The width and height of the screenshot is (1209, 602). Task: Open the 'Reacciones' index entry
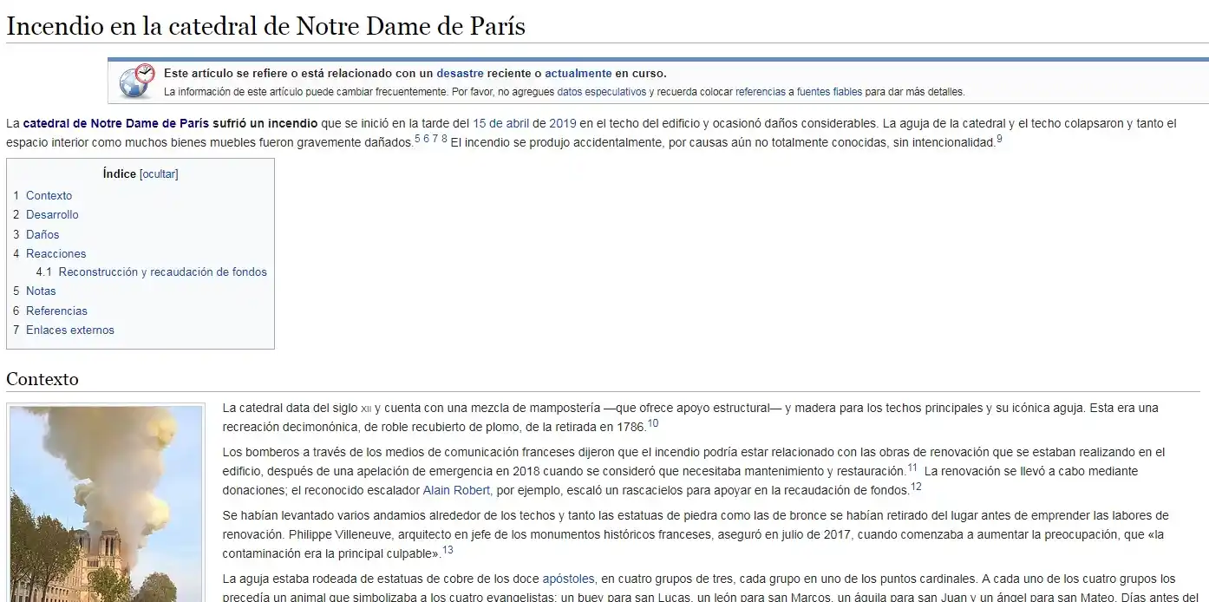[56, 253]
